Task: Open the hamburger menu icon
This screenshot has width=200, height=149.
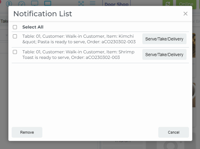Action: coord(92,3)
